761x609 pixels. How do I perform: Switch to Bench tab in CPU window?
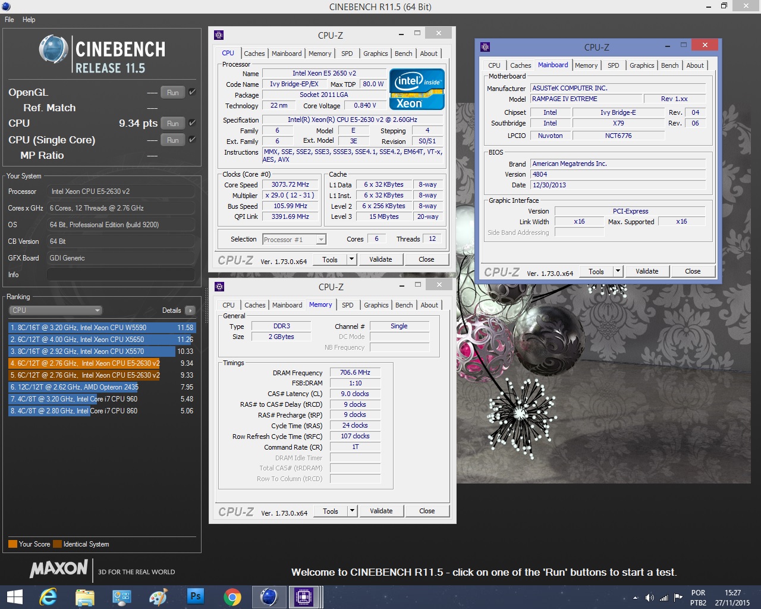tap(404, 54)
